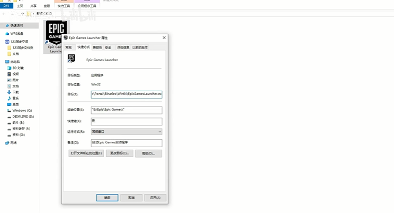Select 此电脑 in the navigation tree
Screen dimensions: 394x213
[x=15, y=62]
